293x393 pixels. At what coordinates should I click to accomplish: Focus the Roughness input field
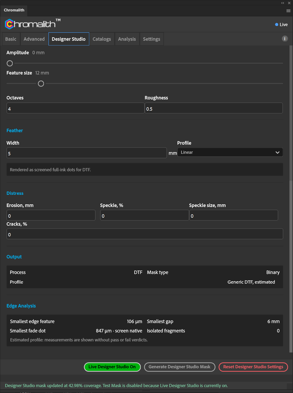coord(214,108)
